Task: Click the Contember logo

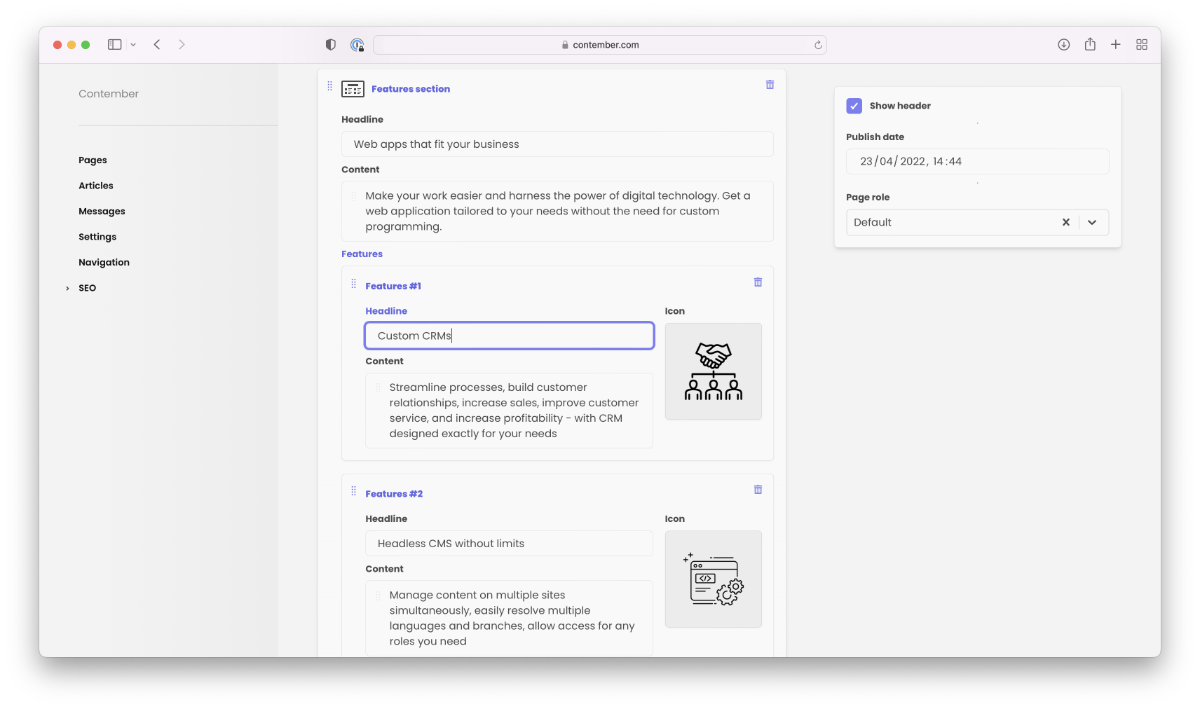Action: pyautogui.click(x=108, y=93)
